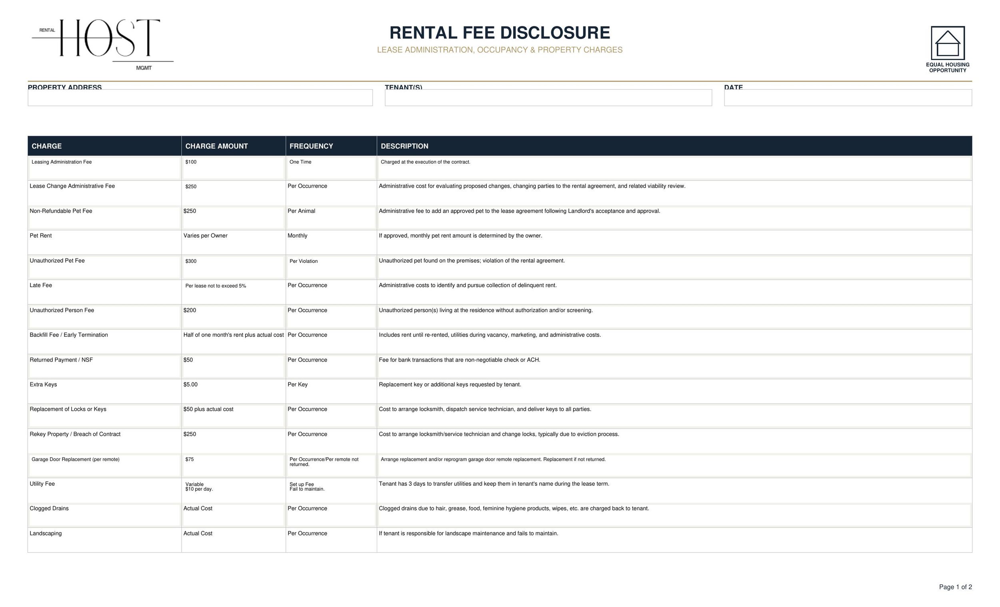Viewport: 1000px width, 607px height.
Task: Click the Returned Payment $50 amount cell
Action: [x=234, y=367]
